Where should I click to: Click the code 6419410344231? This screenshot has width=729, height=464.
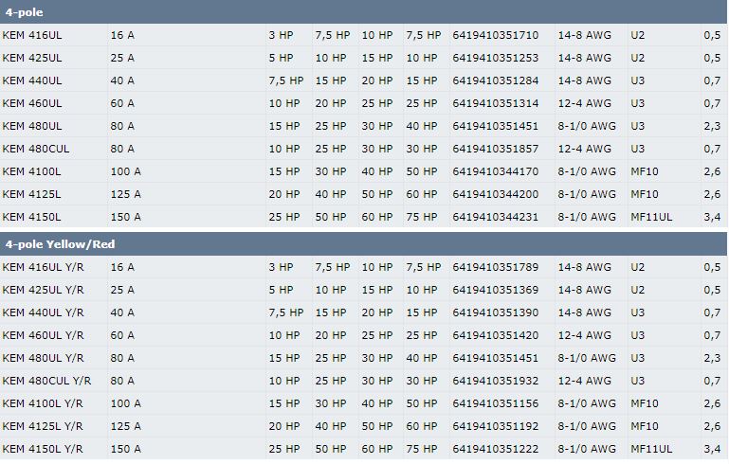496,218
